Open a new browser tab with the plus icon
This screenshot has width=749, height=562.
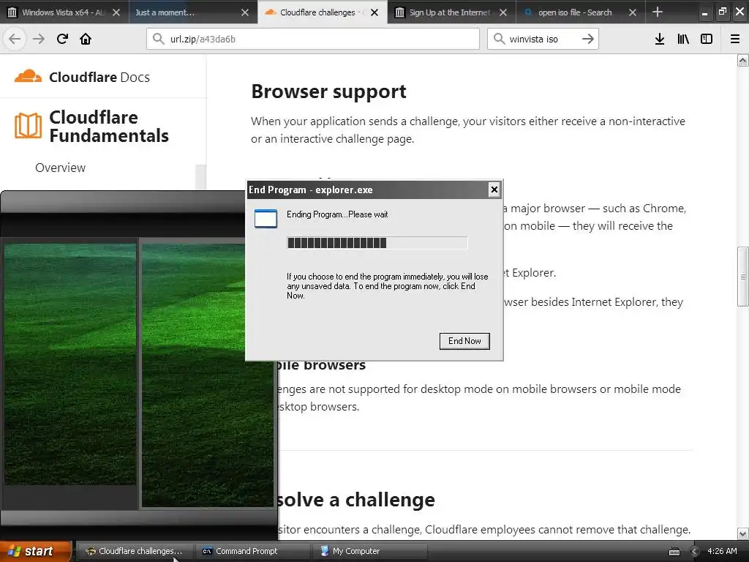click(658, 12)
